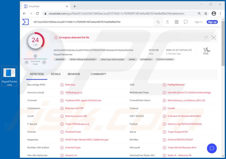Close the VirusTotal browser tab
The width and height of the screenshot is (226, 159).
pos(67,6)
